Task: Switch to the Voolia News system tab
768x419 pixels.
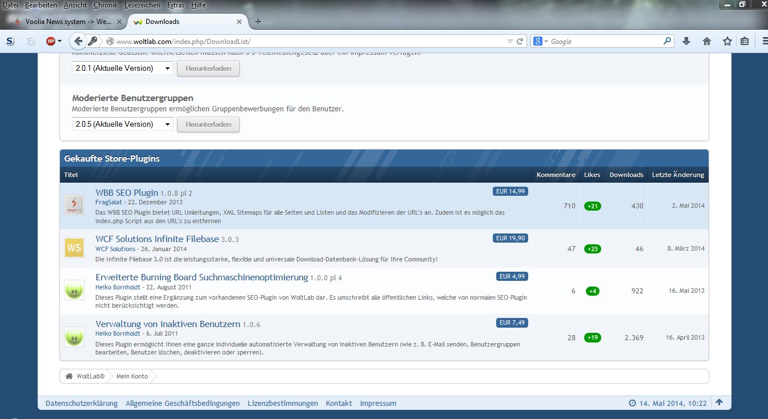Action: pyautogui.click(x=65, y=22)
